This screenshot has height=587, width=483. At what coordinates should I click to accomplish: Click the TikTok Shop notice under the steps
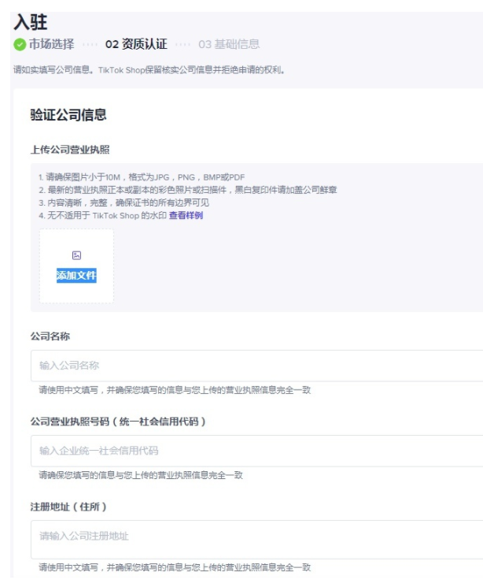[149, 70]
